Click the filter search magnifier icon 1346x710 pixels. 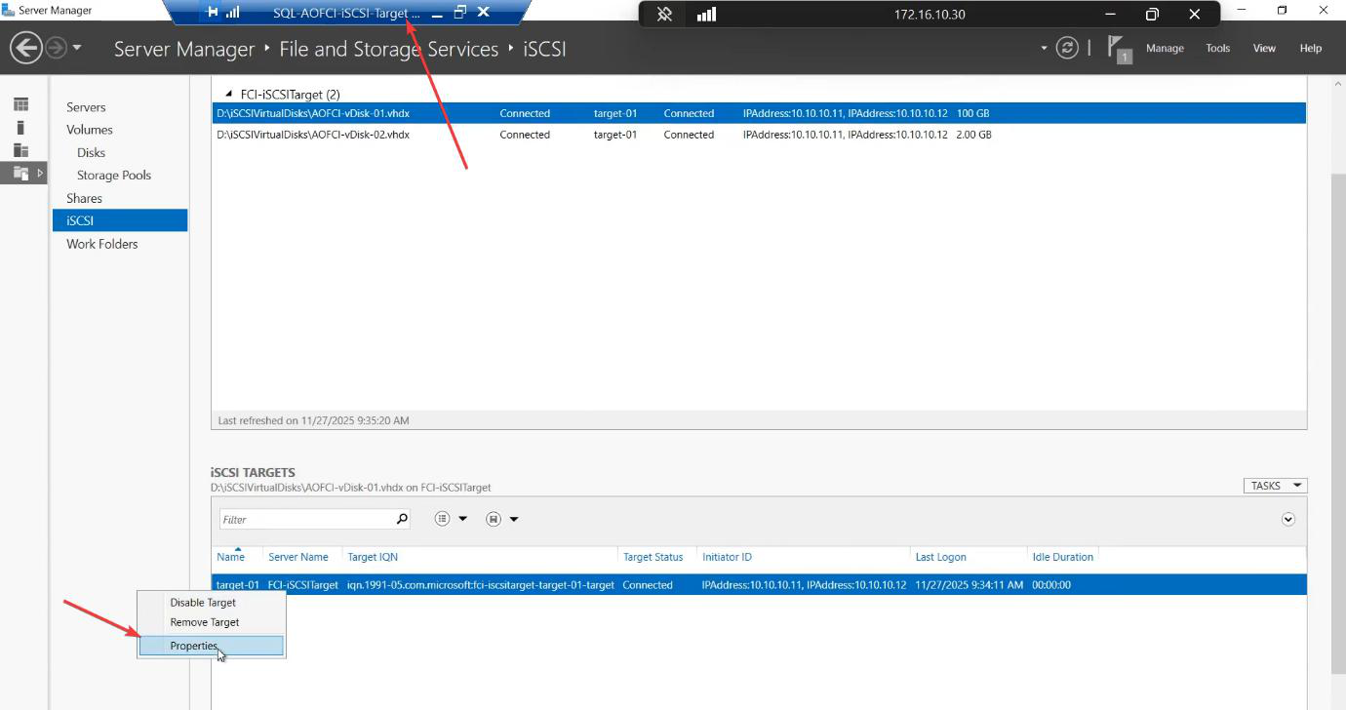(401, 519)
